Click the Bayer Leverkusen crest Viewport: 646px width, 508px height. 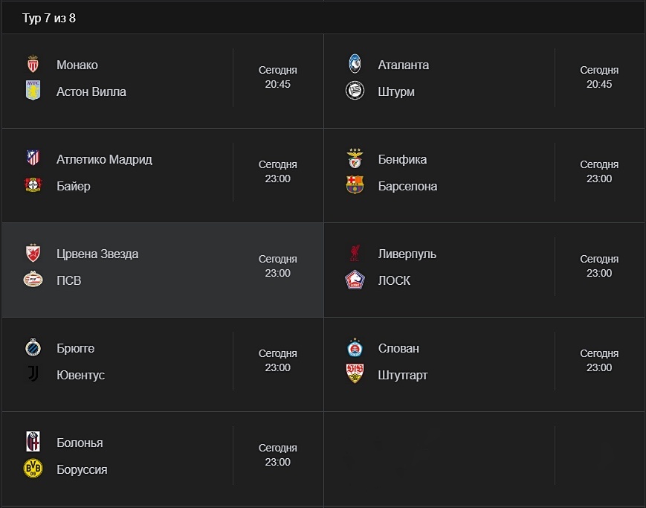click(33, 186)
